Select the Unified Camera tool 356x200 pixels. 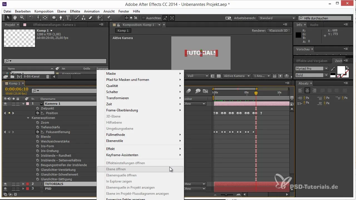38,18
